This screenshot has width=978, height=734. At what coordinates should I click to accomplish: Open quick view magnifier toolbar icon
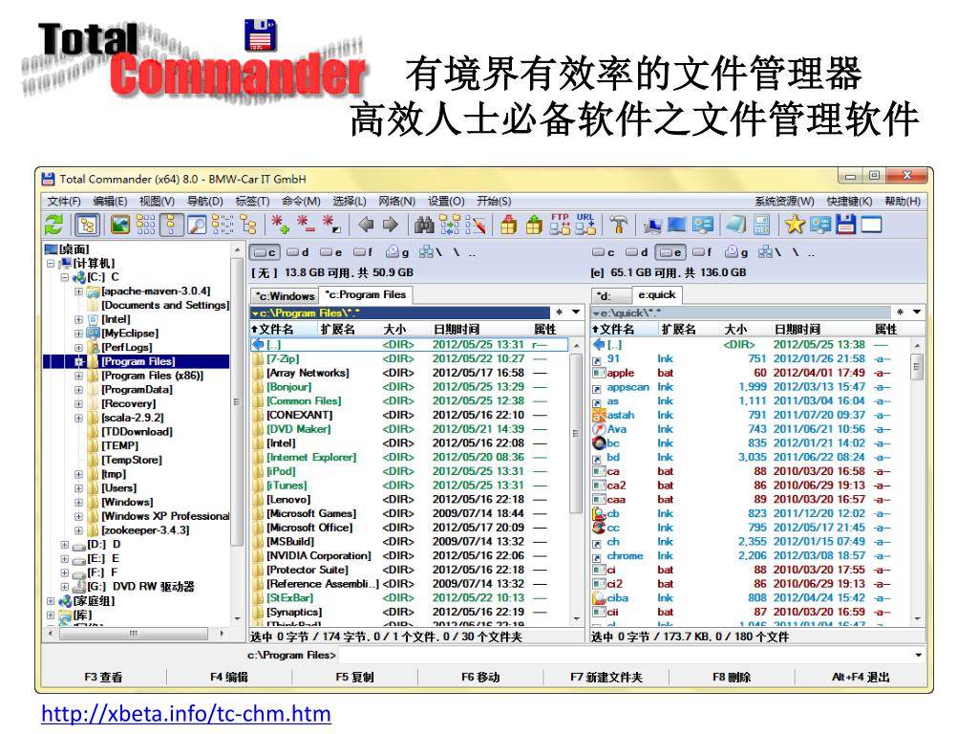[197, 225]
